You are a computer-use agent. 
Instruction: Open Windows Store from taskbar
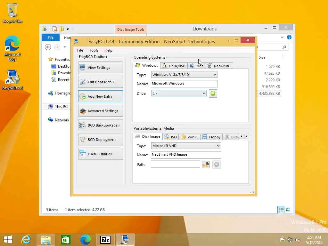click(x=65, y=240)
